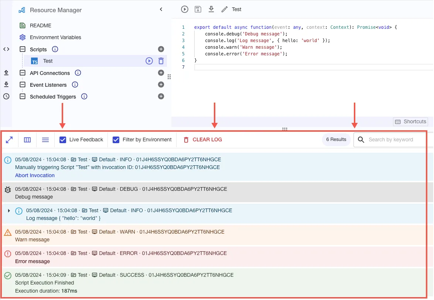The width and height of the screenshot is (434, 300).
Task: Toggle Filter by Environment checkbox
Action: click(x=116, y=140)
